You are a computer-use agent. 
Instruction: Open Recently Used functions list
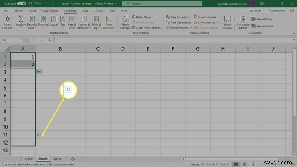click(x=32, y=22)
